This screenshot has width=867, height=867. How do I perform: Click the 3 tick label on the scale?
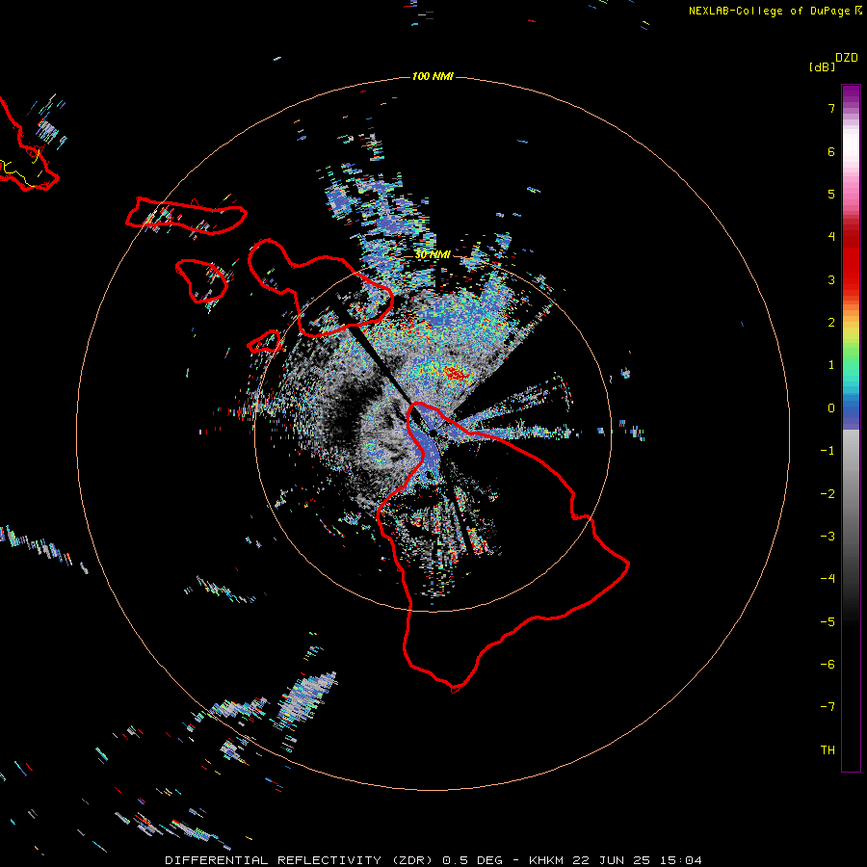click(831, 279)
